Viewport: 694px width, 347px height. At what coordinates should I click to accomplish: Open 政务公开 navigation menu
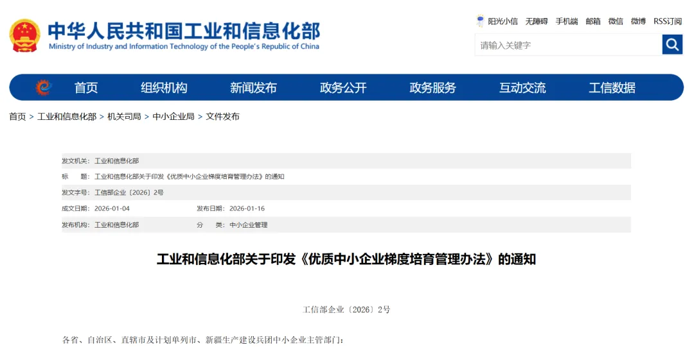[343, 87]
